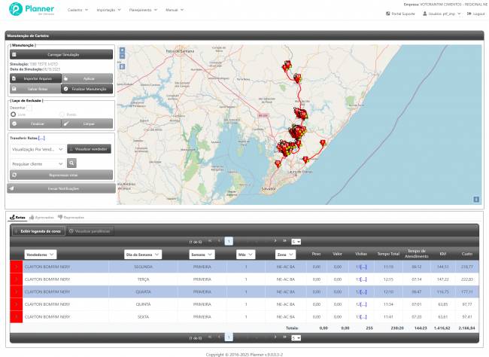Select the Livre radio button
Viewport: 489px width, 357px height.
pyautogui.click(x=13, y=114)
